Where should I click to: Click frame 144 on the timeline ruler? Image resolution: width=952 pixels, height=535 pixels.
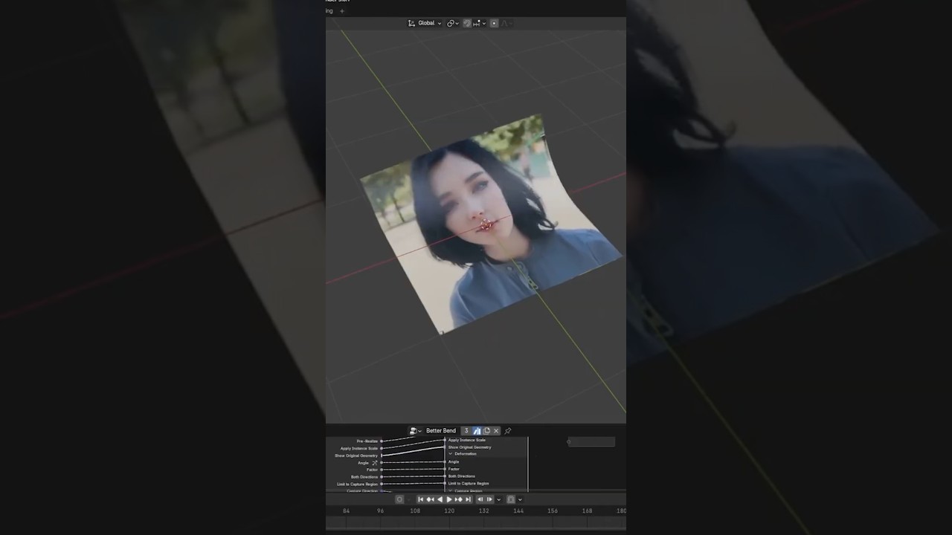[518, 511]
